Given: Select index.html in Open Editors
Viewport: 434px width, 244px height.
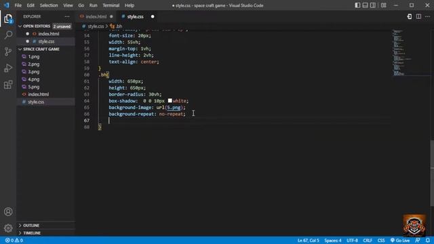Looking at the screenshot, I should click(x=48, y=34).
